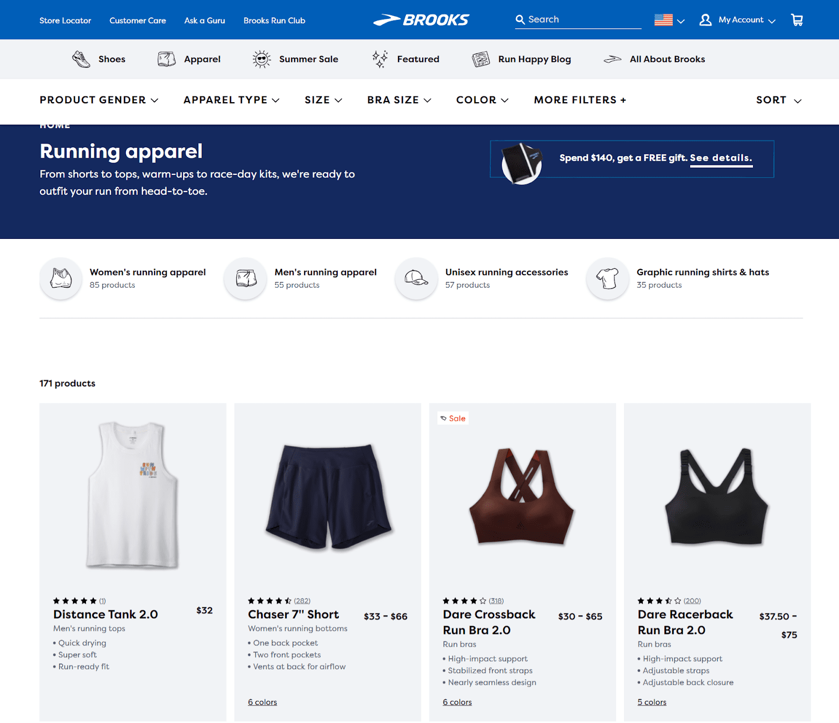Expand the Sort options
This screenshot has width=839, height=723.
tap(778, 100)
